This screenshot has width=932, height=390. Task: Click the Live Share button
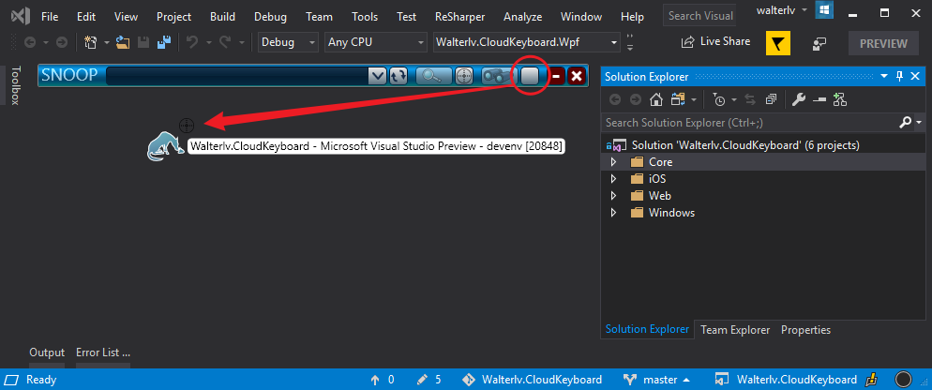click(715, 41)
